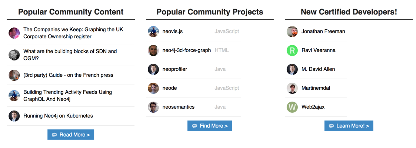Click avatar next to neovis.js project
This screenshot has height=148, width=416.
[153, 32]
